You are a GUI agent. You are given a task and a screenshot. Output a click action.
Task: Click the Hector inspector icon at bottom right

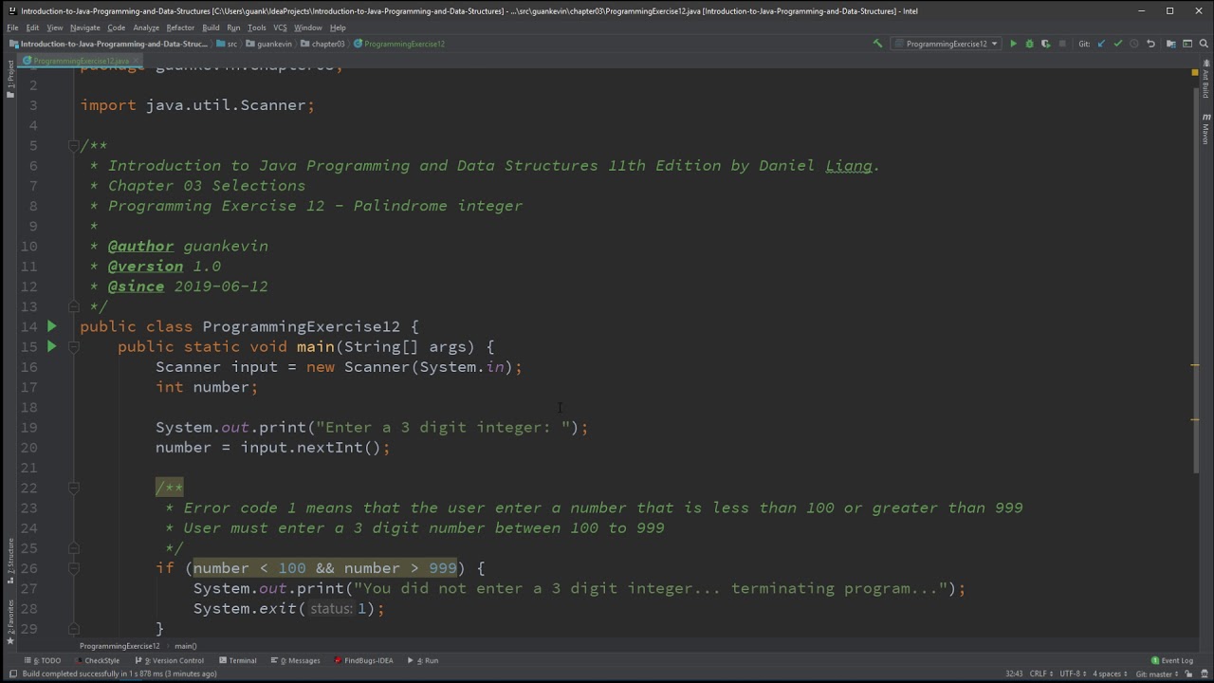click(1203, 674)
